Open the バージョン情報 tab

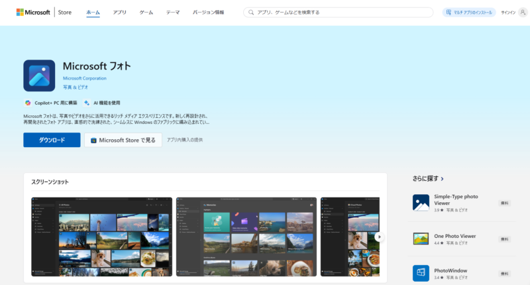pyautogui.click(x=208, y=12)
